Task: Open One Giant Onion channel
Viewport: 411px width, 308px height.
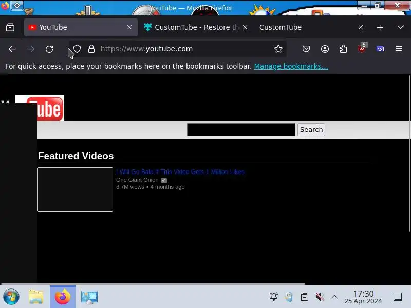Action: coord(137,180)
